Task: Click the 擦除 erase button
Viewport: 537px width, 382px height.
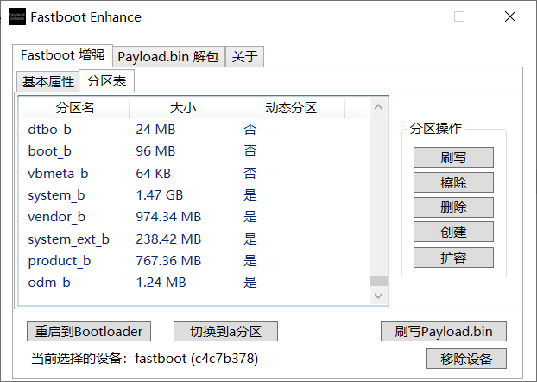Action: coord(453,182)
